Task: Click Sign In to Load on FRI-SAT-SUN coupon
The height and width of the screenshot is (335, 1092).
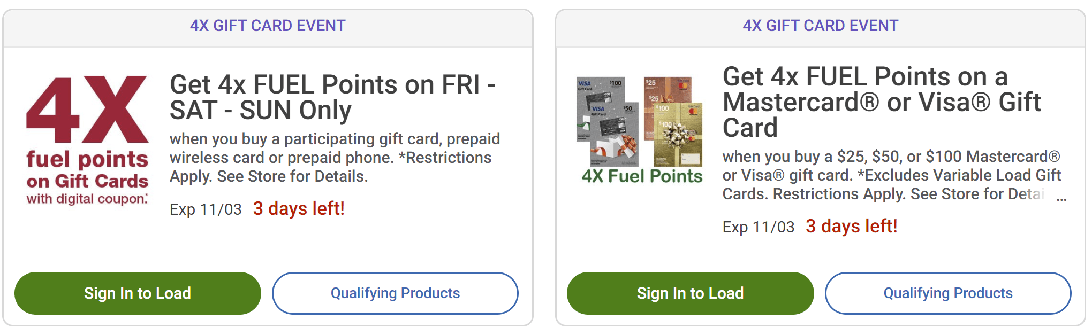Action: (138, 293)
